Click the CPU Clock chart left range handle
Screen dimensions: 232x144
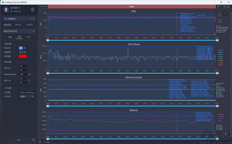[x=48, y=73]
